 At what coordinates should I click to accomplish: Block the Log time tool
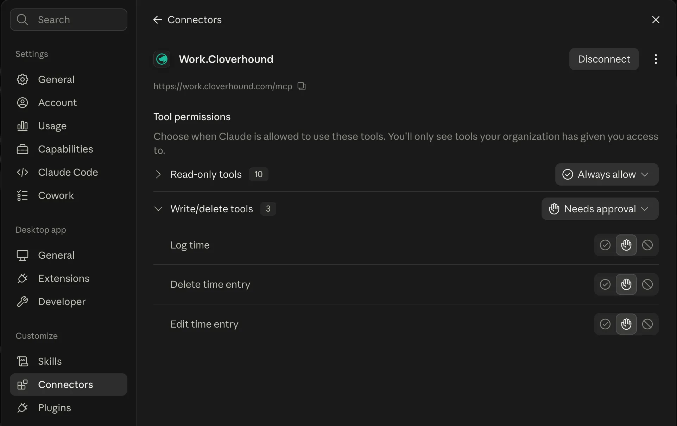tap(647, 245)
